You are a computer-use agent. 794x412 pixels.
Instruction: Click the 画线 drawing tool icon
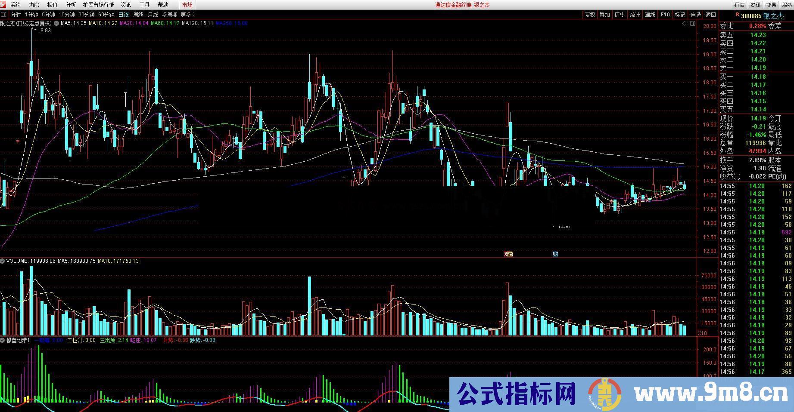649,14
